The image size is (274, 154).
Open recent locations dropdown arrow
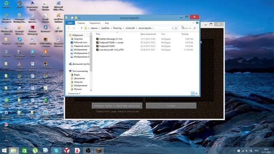click(78, 28)
